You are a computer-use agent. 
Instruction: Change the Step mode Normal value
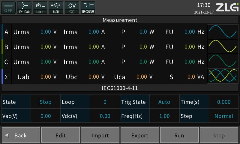point(223,116)
